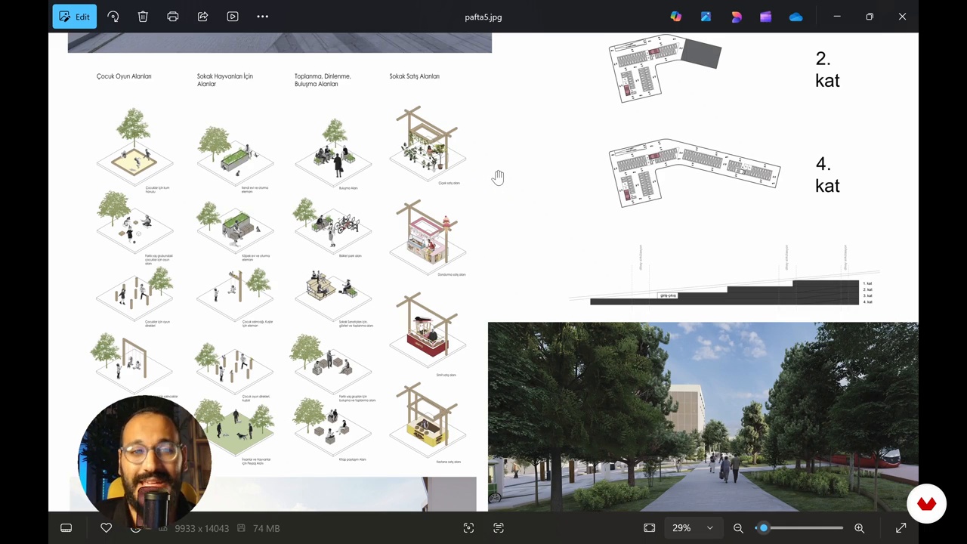Click the zoom slider track

pyautogui.click(x=799, y=528)
